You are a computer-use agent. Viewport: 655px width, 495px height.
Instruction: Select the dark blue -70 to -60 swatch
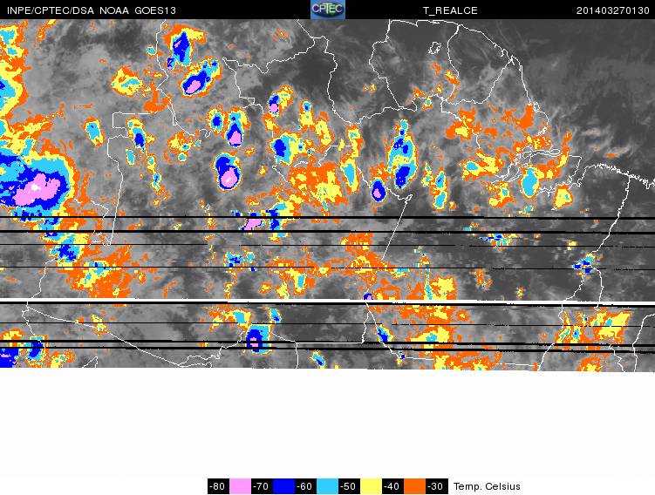(x=283, y=486)
